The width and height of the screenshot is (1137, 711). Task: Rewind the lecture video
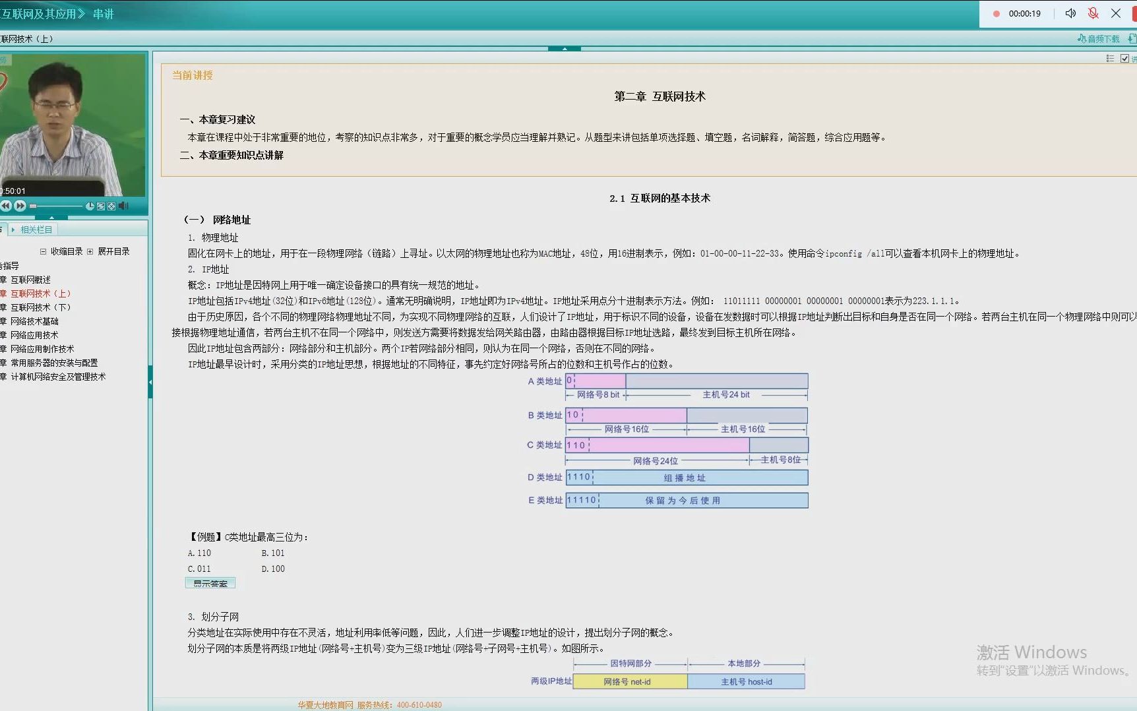coord(6,206)
